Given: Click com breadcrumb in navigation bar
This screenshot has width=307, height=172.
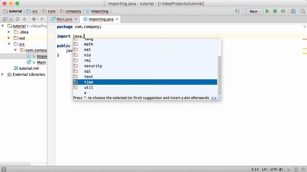Looking at the screenshot, I should point(49,11).
